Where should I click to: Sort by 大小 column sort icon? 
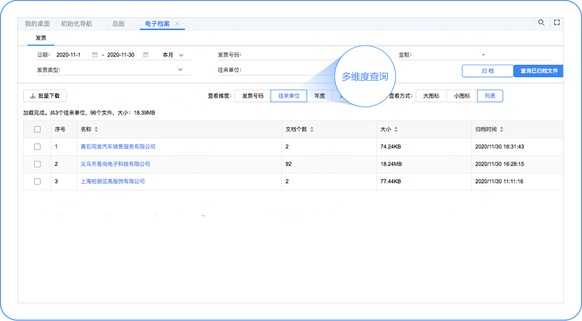pyautogui.click(x=396, y=129)
